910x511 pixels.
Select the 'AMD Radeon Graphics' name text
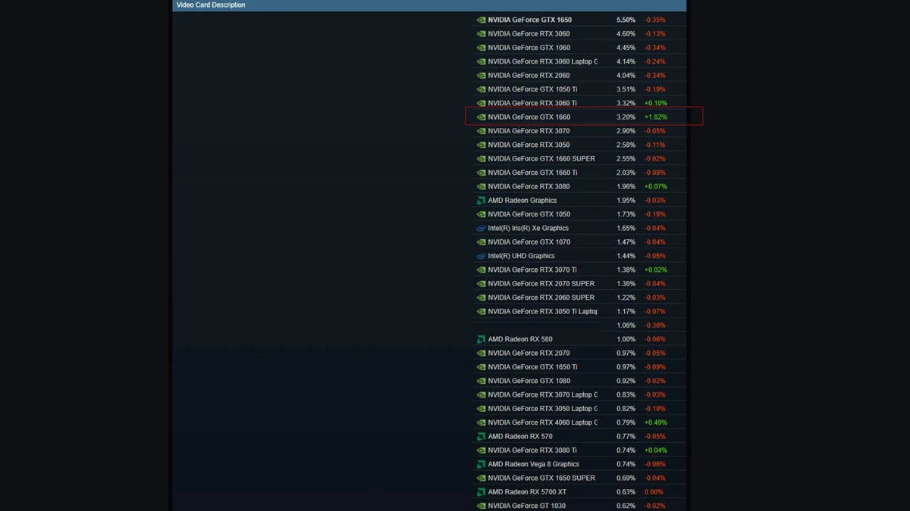coord(522,201)
